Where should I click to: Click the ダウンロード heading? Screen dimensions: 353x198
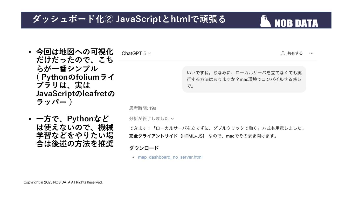144,148
